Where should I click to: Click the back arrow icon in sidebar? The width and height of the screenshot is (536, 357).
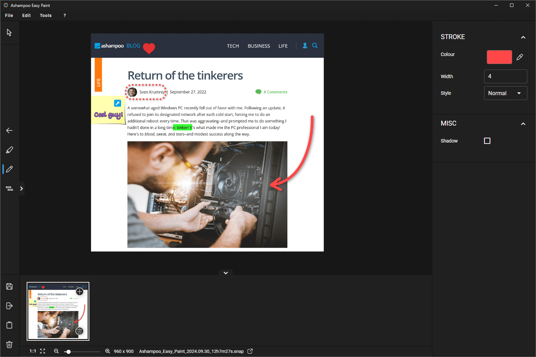click(9, 130)
